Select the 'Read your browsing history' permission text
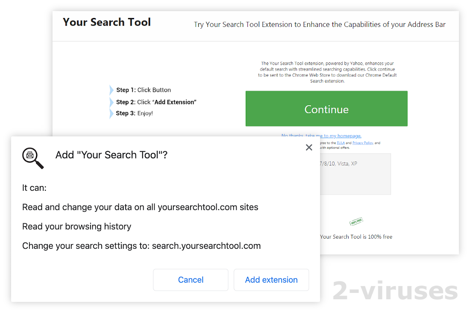 tap(76, 226)
